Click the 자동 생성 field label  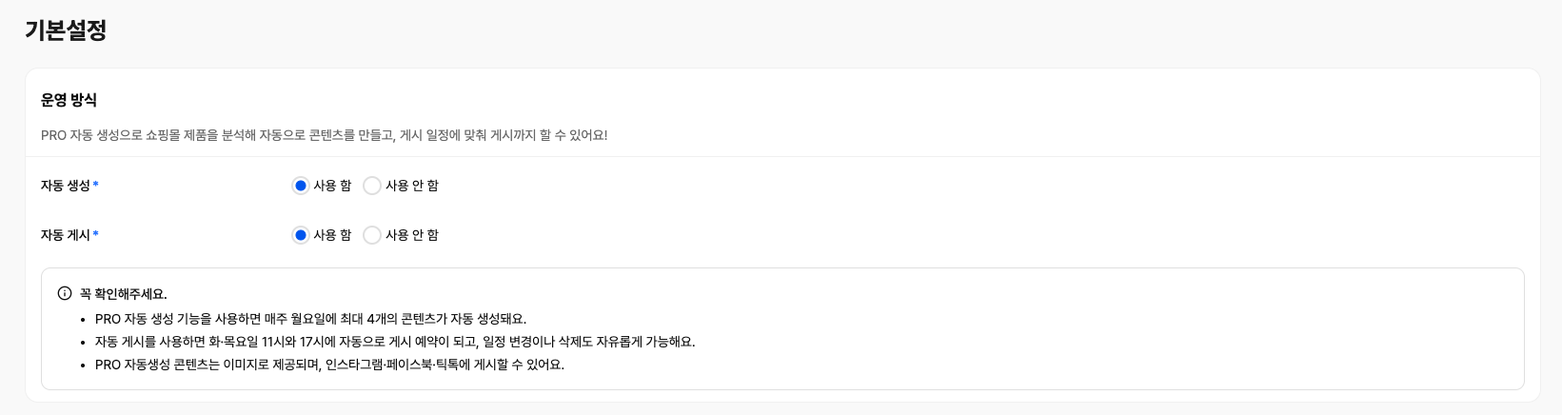coord(65,186)
